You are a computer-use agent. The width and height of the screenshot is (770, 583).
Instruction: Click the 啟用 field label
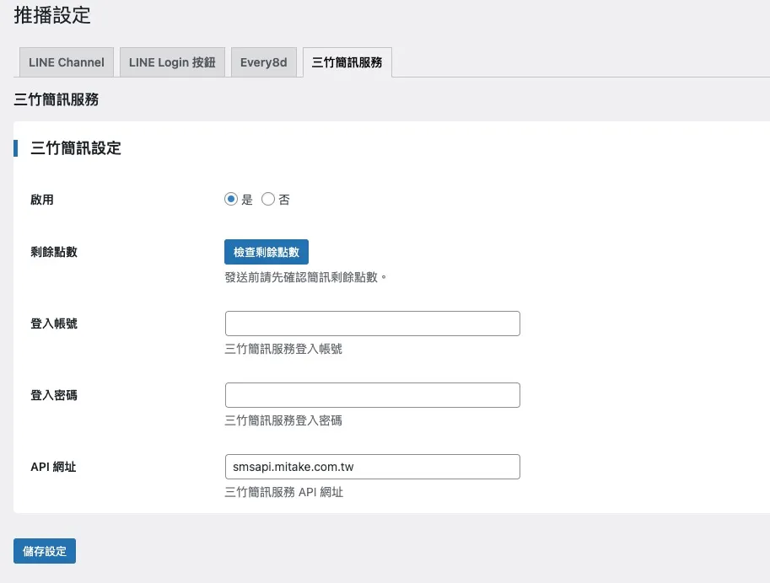coord(41,199)
